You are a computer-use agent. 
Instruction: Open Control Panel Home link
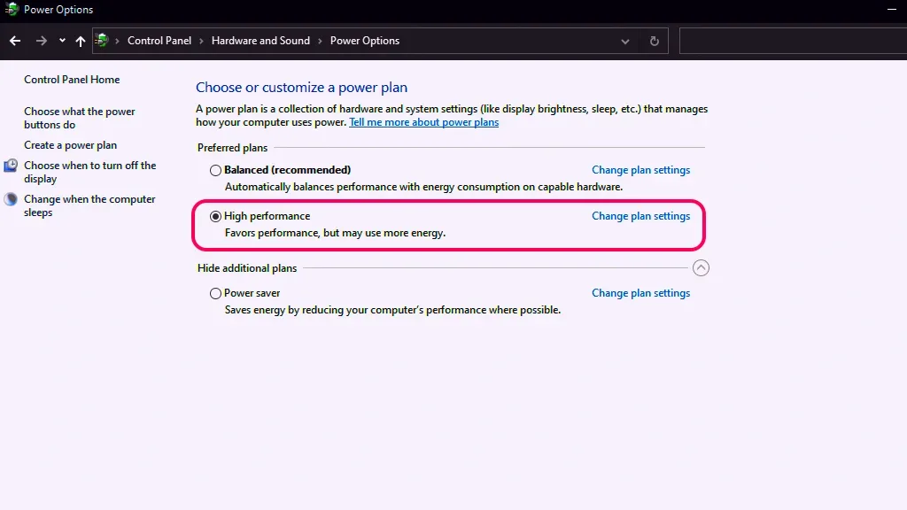72,79
